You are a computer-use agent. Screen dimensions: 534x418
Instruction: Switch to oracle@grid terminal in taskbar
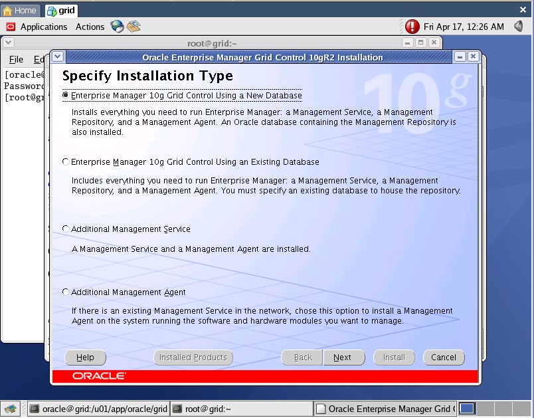pyautogui.click(x=98, y=409)
